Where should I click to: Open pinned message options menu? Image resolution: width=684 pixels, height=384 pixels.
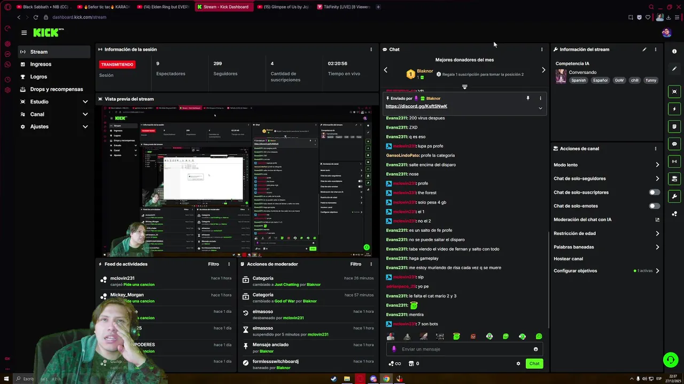click(540, 98)
